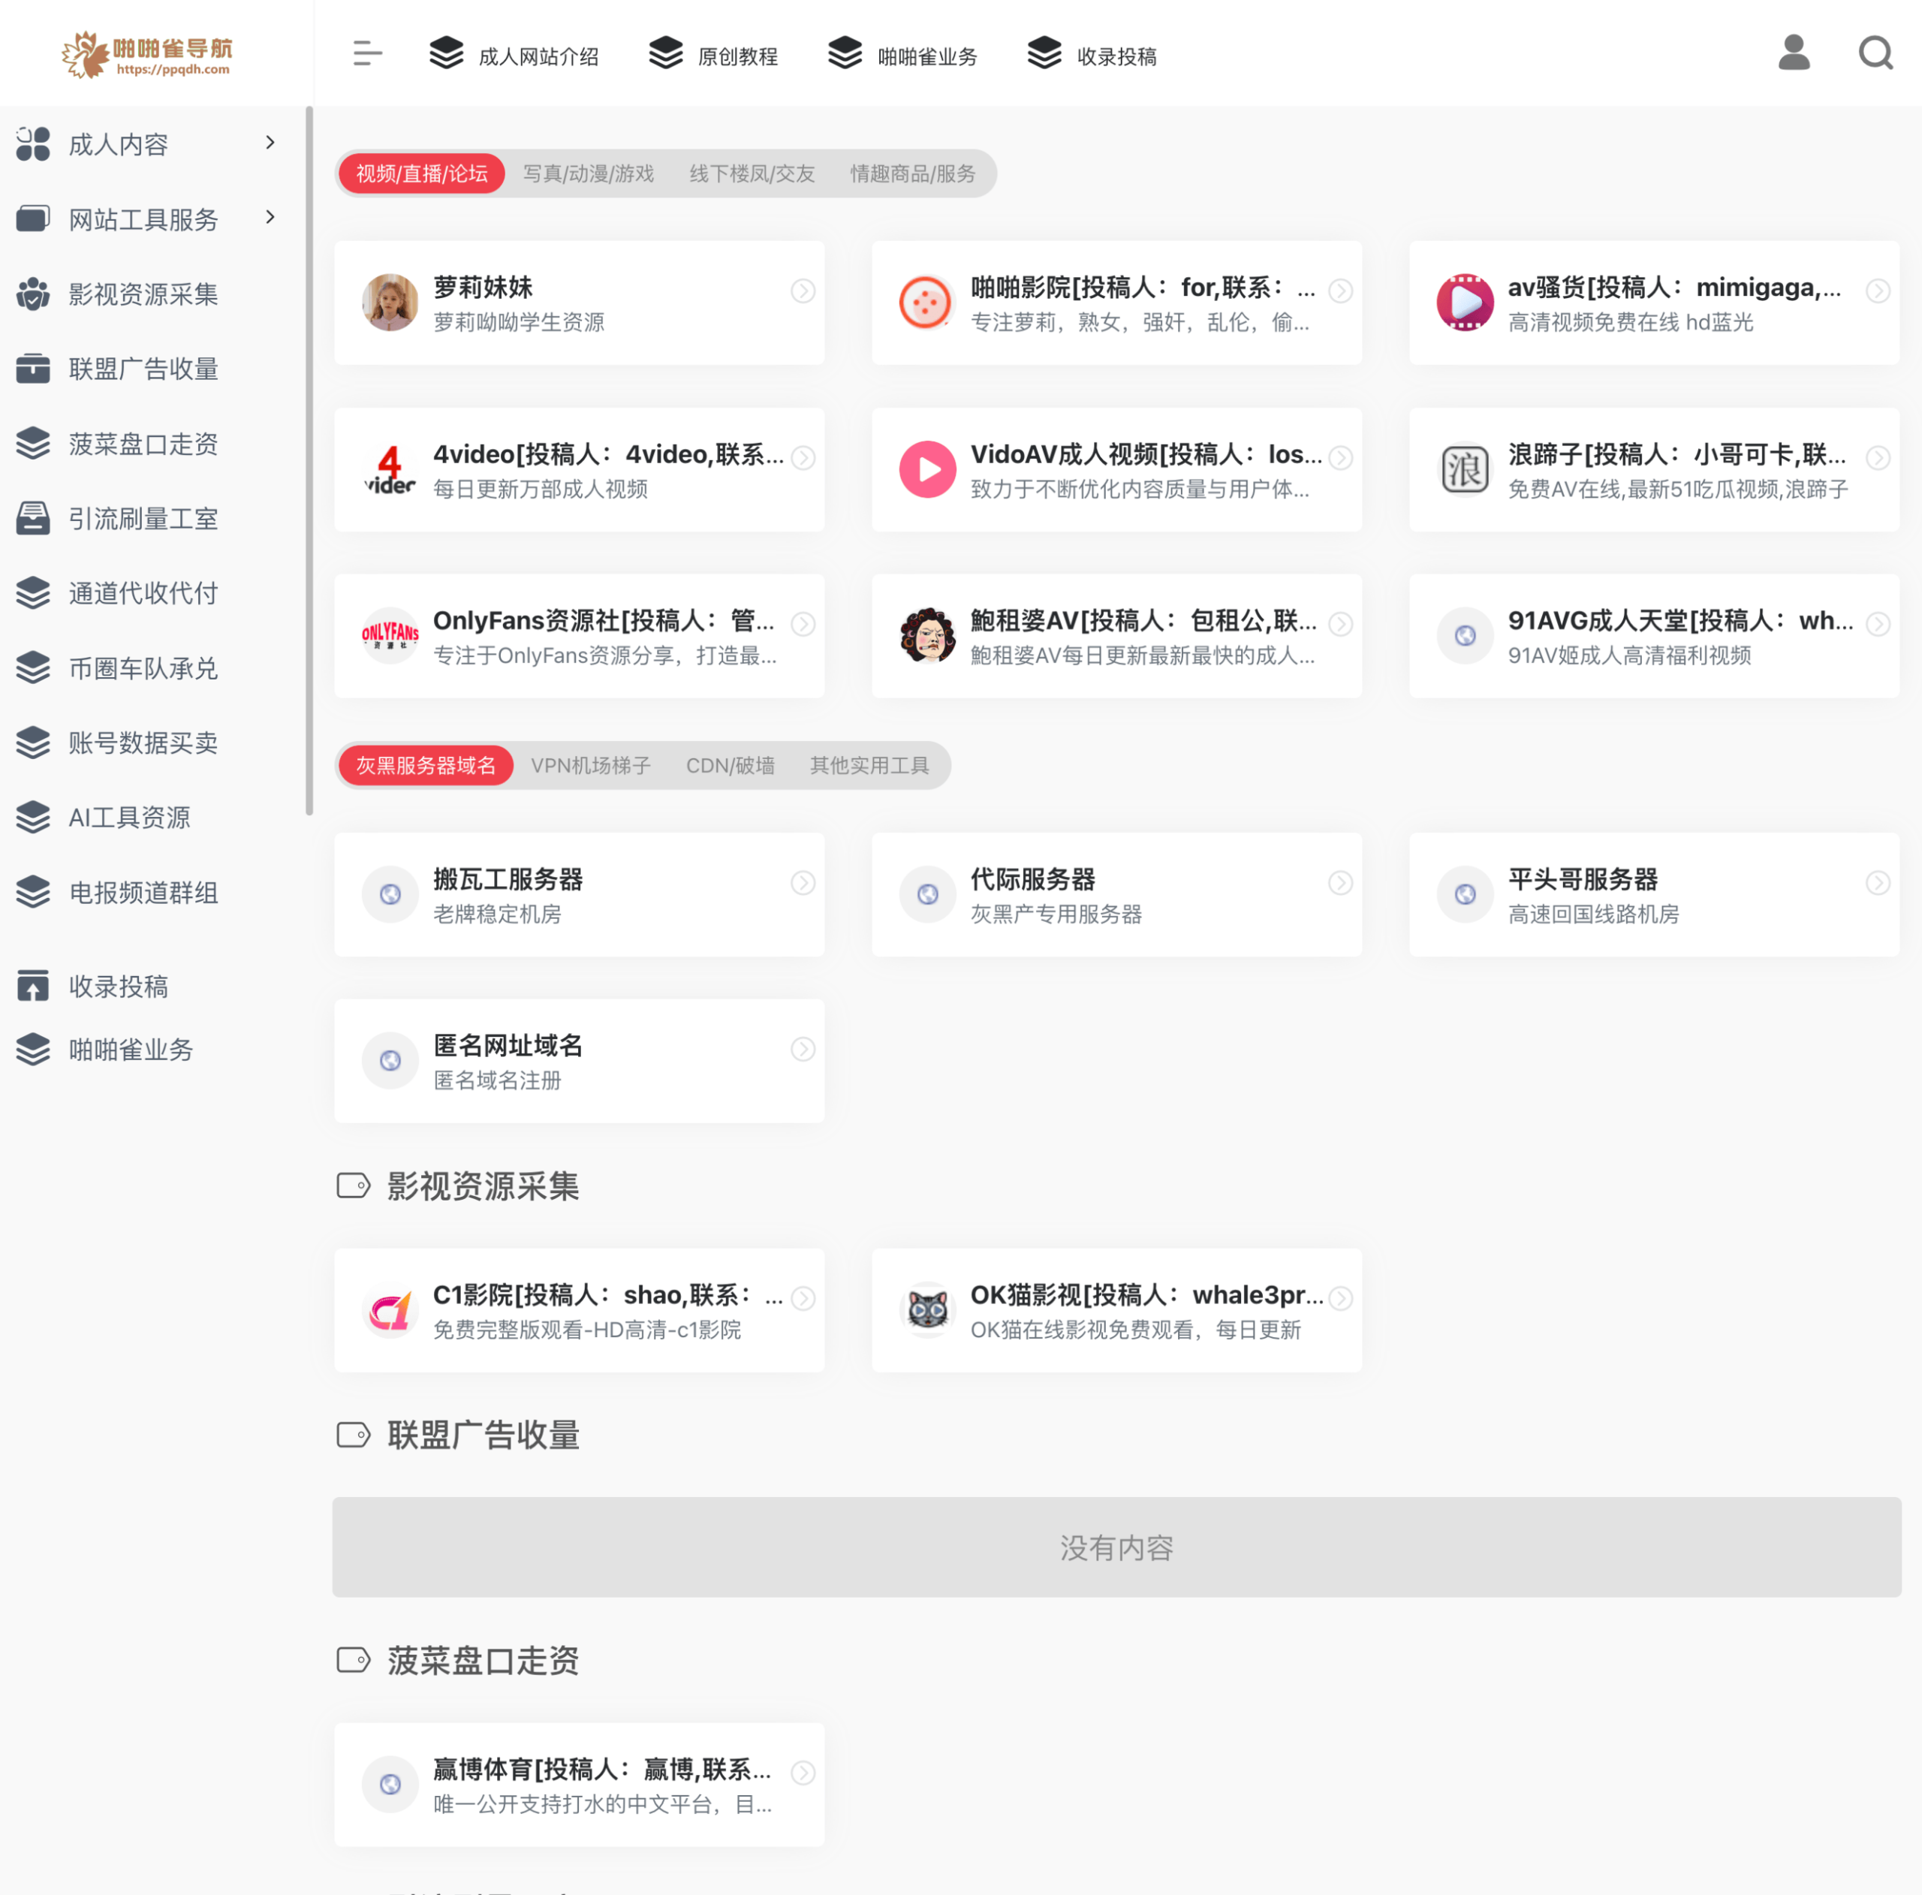Viewport: 1922px width, 1895px height.
Task: Click the 联盟广告收量 sidebar icon
Action: click(33, 368)
